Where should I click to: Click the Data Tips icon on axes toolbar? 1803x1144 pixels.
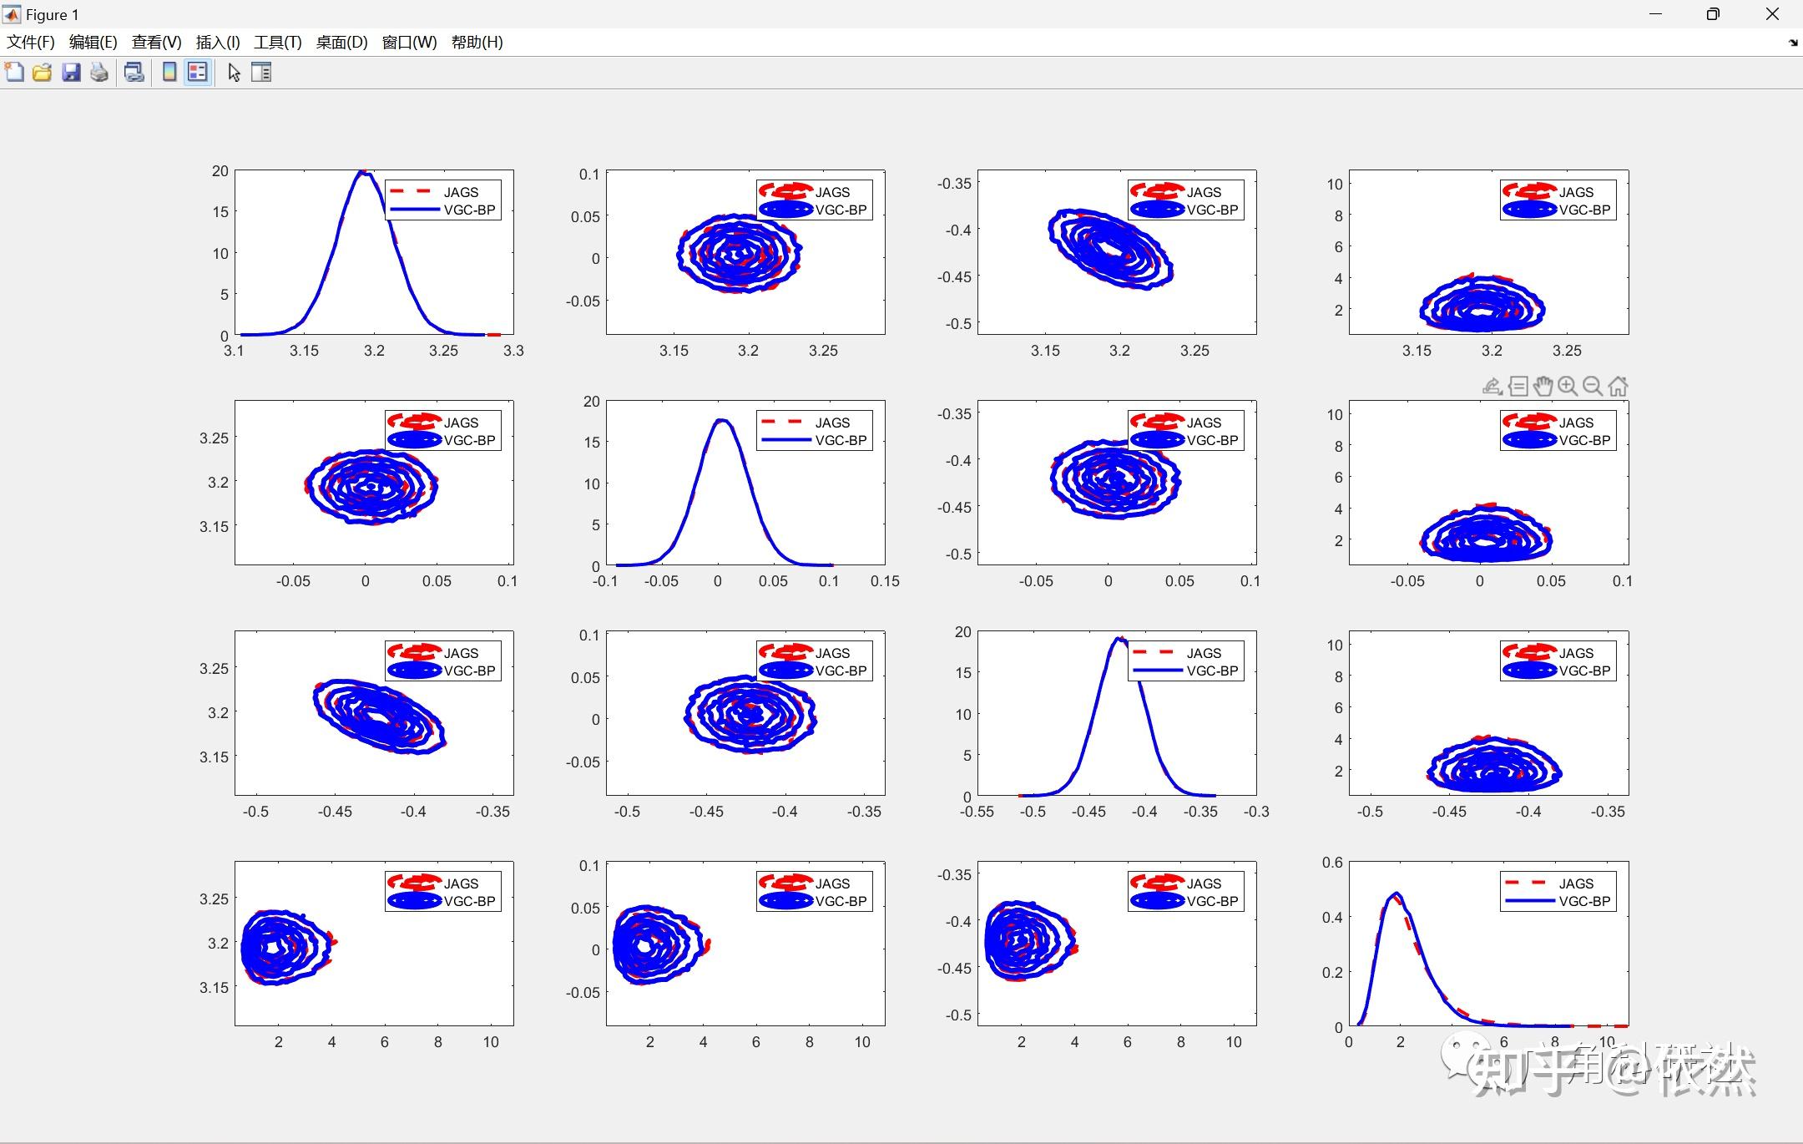coord(1518,386)
